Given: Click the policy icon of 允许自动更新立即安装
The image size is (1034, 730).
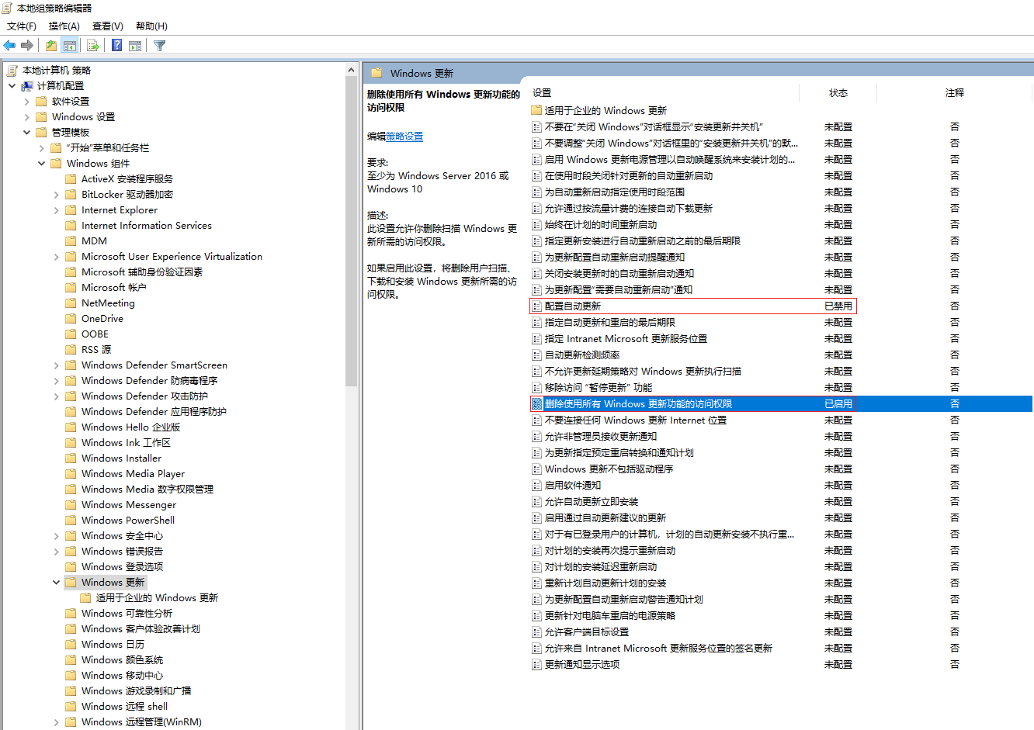Looking at the screenshot, I should click(x=536, y=502).
